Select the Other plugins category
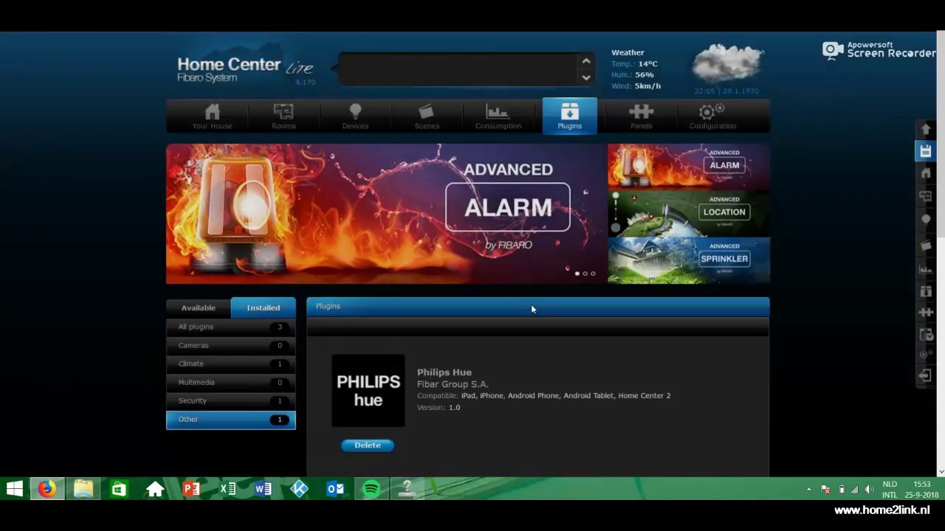The width and height of the screenshot is (945, 531). tap(231, 420)
